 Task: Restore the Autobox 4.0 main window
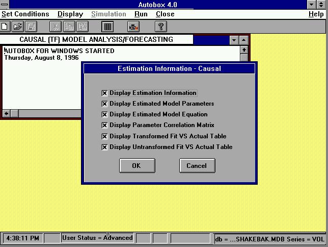(321, 5)
